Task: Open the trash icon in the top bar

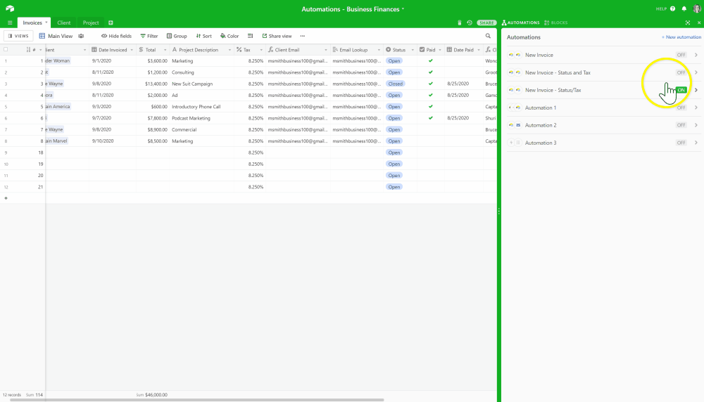Action: [459, 23]
